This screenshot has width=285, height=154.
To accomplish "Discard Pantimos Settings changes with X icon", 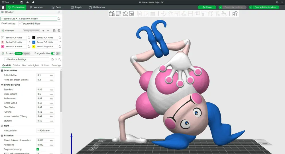I will [56, 59].
